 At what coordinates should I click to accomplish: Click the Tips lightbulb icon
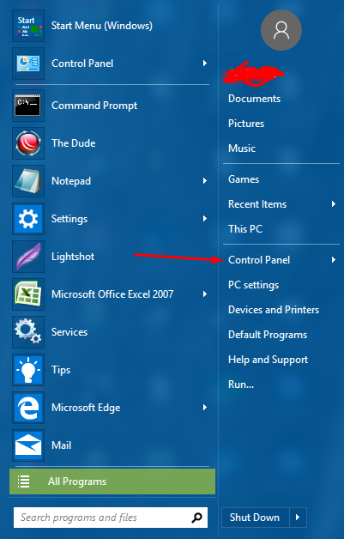[x=28, y=370]
